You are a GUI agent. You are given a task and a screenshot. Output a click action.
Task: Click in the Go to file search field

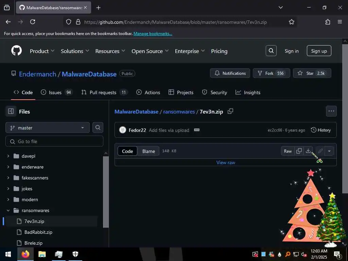[54, 141]
